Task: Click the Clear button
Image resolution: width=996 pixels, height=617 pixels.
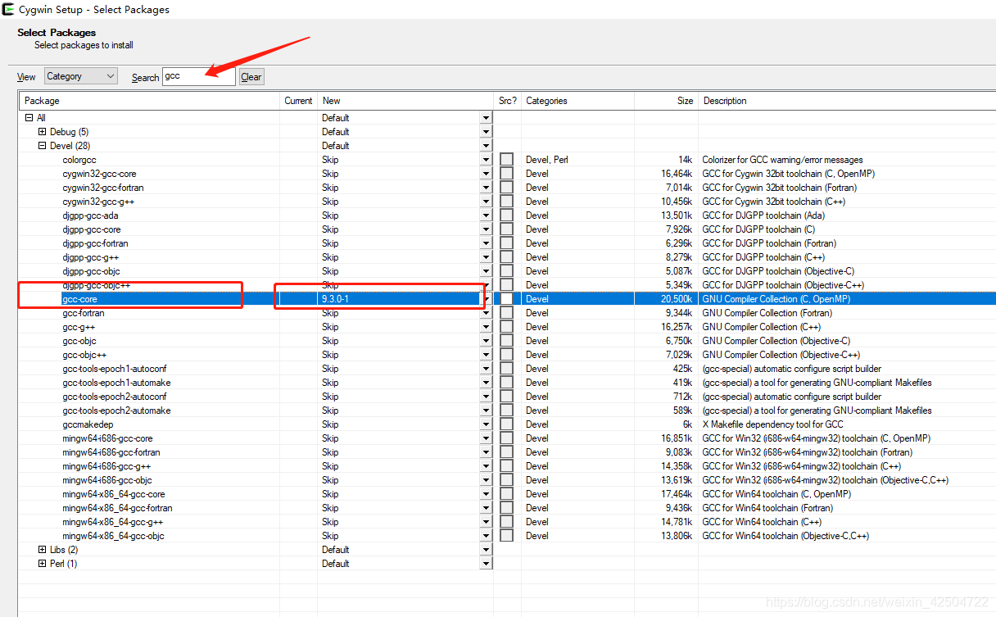Action: click(251, 77)
